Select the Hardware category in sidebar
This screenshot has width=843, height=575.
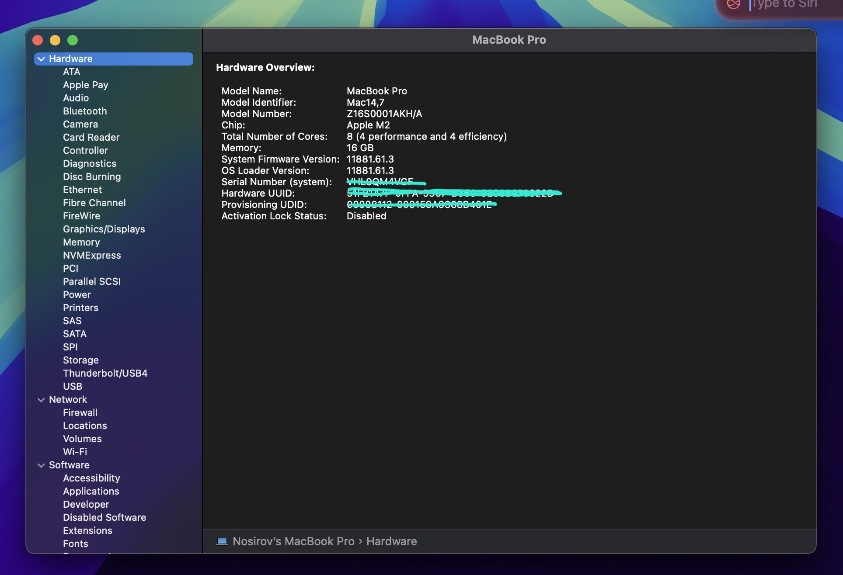114,59
